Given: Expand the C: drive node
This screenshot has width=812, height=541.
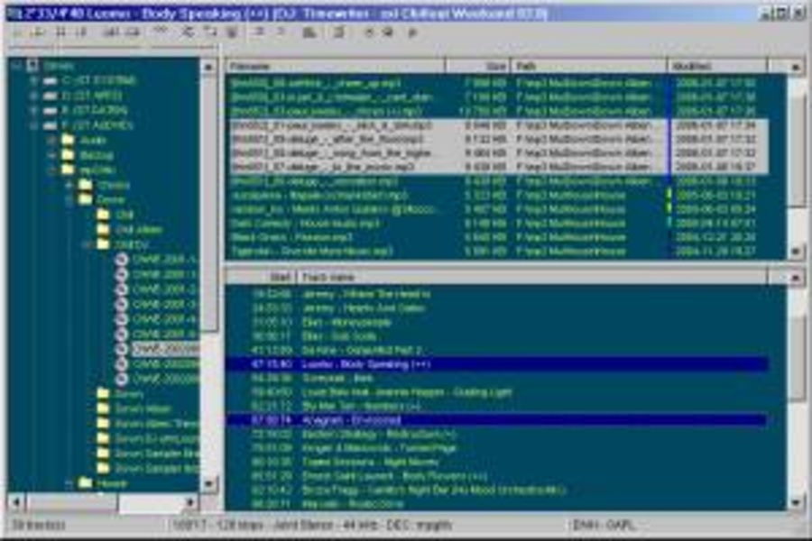Looking at the screenshot, I should click(x=33, y=81).
